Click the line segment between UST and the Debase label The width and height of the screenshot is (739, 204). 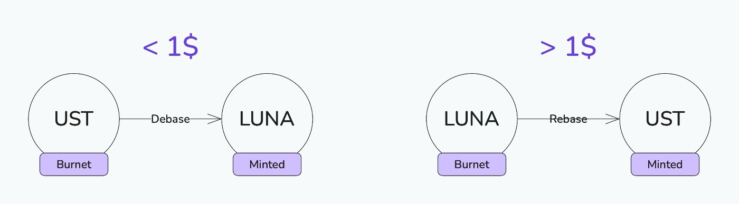(136, 119)
